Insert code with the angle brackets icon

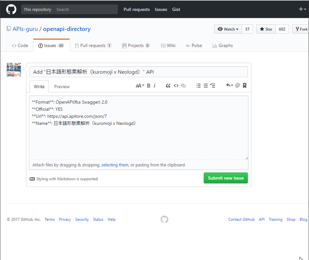(176, 86)
